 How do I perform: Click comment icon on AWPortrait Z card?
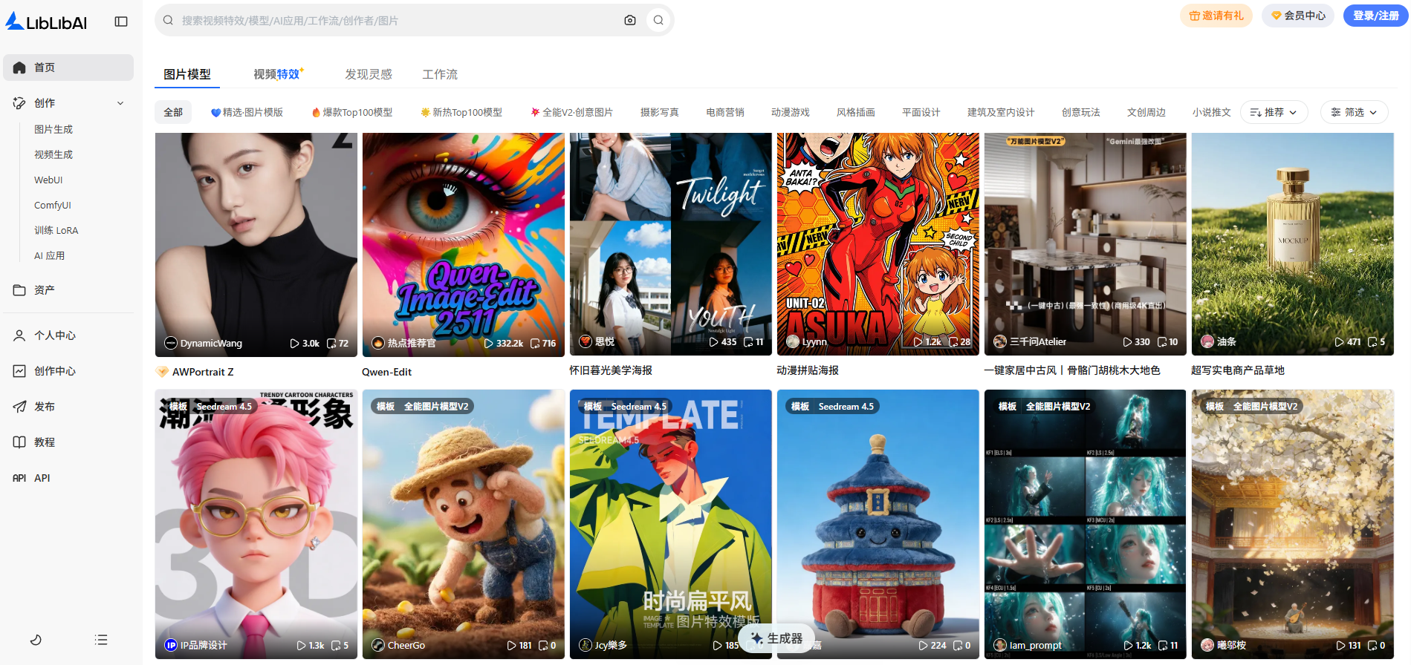coord(331,344)
